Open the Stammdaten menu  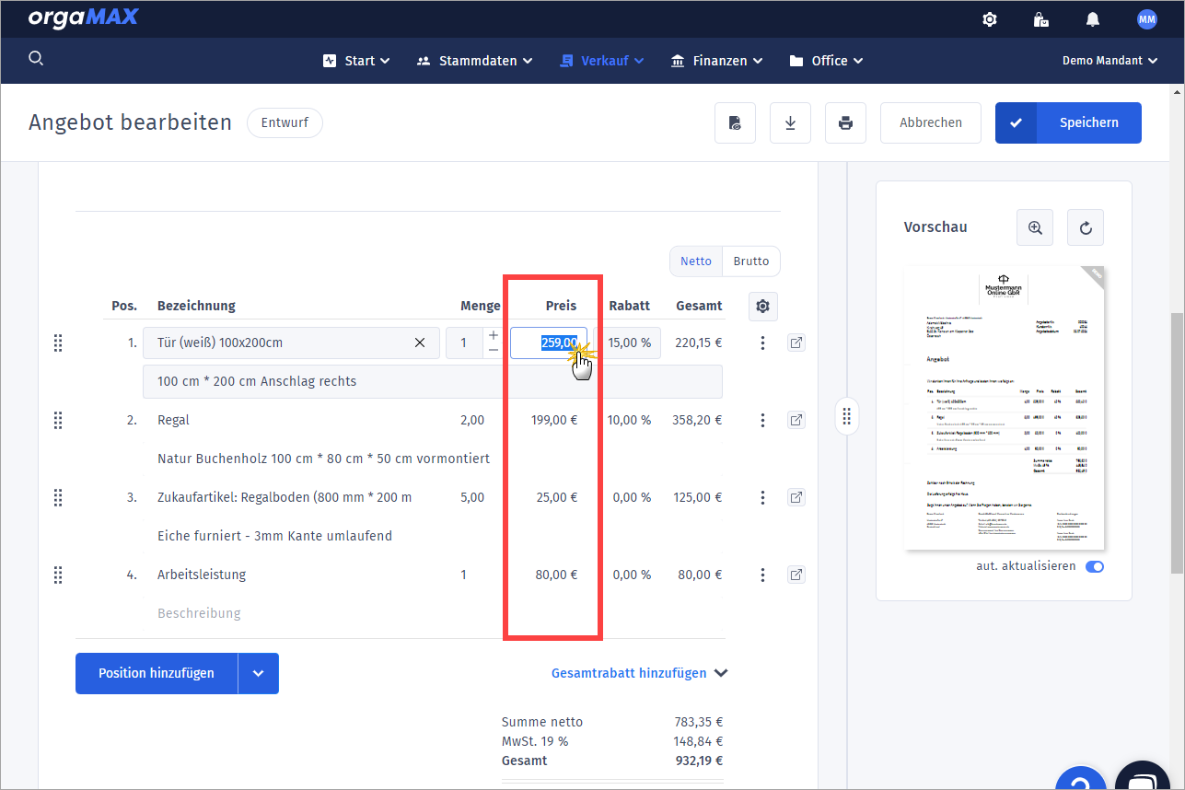(475, 61)
